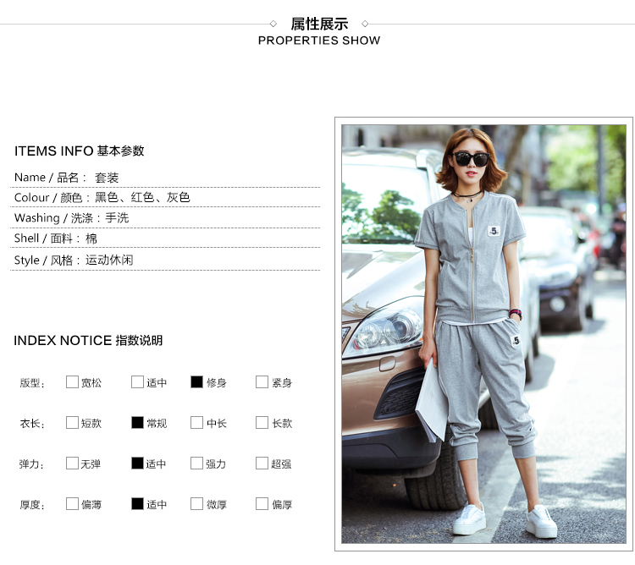Check the 无弹 elasticity checkbox
Screen dimensions: 635x565
[x=72, y=464]
